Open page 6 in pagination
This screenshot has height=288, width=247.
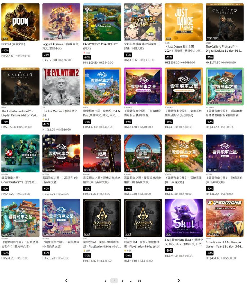pyautogui.click(x=105, y=281)
